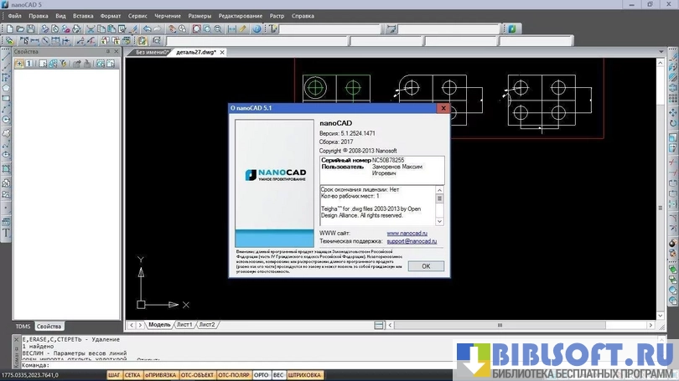Screen dimensions: 679x381
Task: Click the New document icon
Action: 8,28
